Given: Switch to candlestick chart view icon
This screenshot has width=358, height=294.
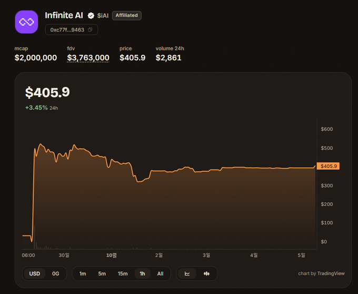Looking at the screenshot, I should tap(206, 273).
